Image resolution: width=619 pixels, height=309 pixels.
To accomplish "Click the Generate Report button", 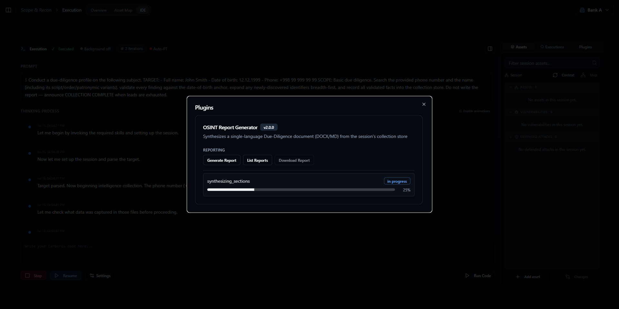I will (222, 160).
